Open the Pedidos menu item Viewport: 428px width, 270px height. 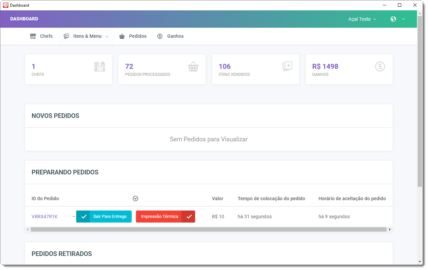point(138,36)
